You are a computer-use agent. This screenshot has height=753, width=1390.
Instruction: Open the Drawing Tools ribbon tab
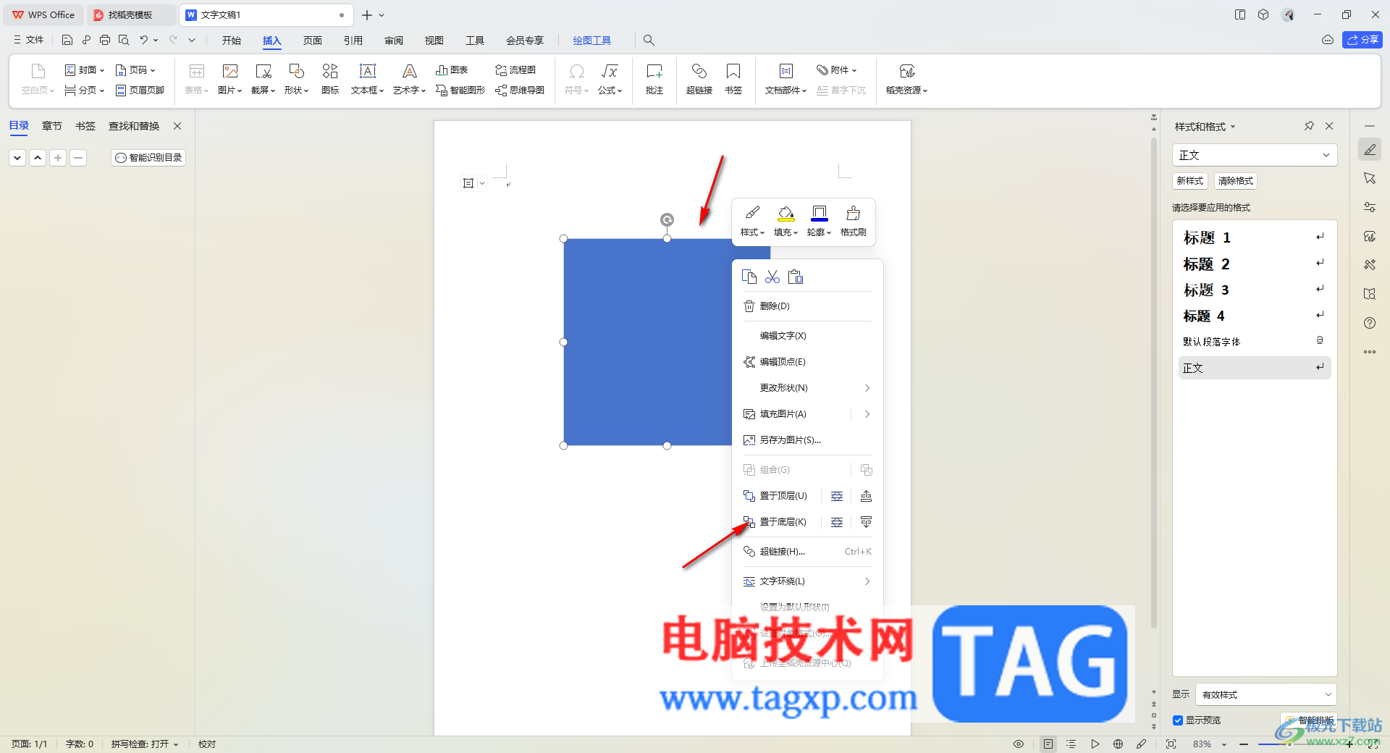pos(592,41)
